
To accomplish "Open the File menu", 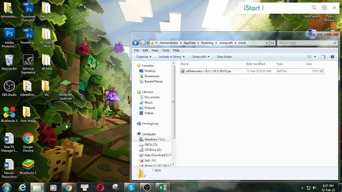I will (137, 50).
